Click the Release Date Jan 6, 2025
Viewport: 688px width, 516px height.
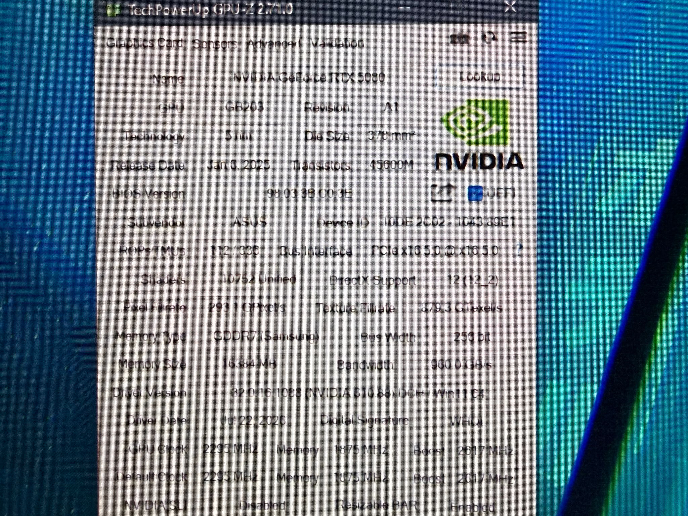coord(238,165)
